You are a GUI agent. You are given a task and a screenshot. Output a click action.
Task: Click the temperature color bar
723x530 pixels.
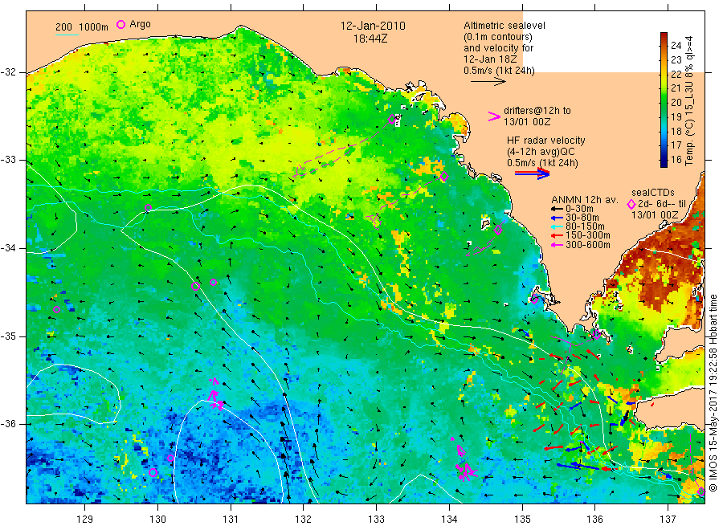[664, 100]
